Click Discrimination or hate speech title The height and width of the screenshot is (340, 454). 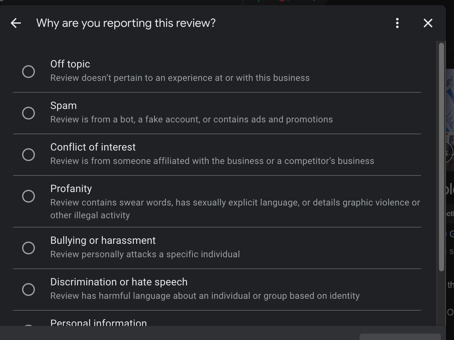point(119,282)
